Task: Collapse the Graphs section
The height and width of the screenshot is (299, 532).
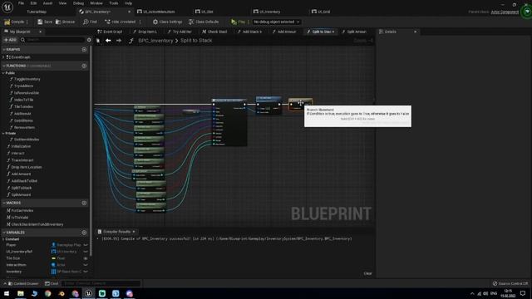Action: (3, 50)
